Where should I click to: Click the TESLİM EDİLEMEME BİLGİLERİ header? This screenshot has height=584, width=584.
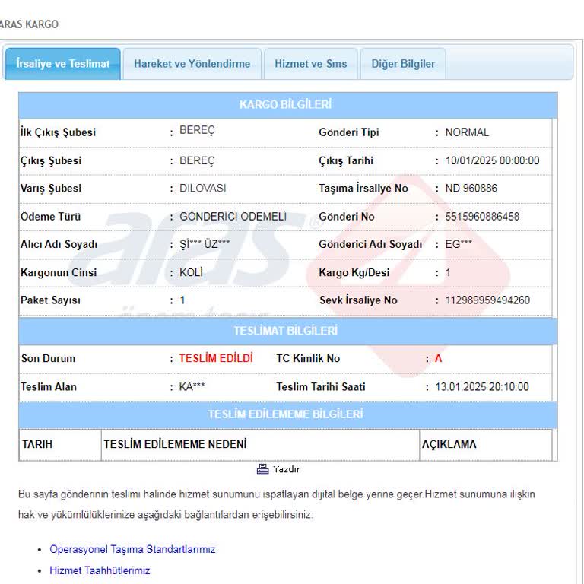click(288, 414)
